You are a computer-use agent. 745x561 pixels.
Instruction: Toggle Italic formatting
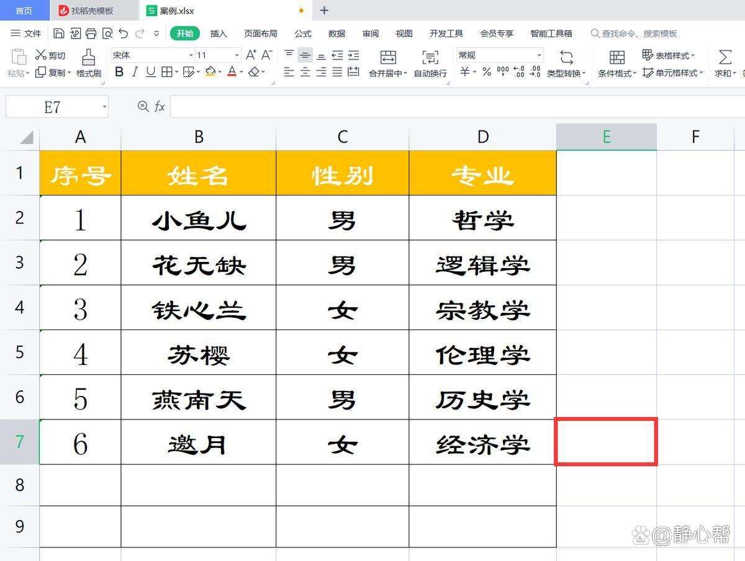[x=135, y=73]
